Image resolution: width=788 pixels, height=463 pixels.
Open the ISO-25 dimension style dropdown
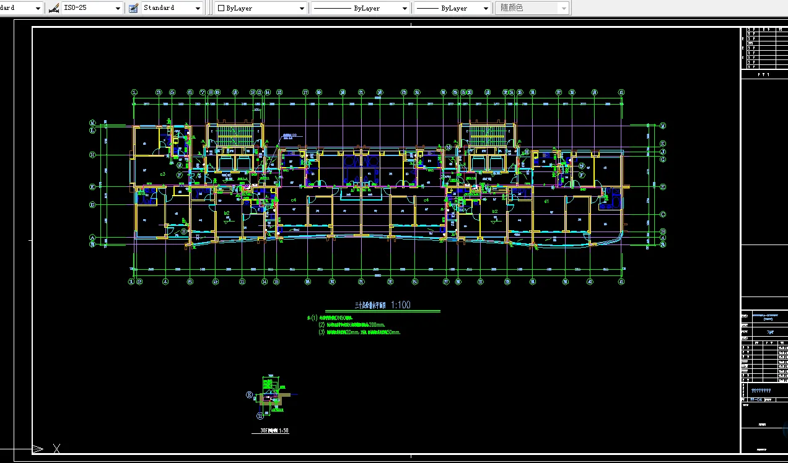pos(92,8)
